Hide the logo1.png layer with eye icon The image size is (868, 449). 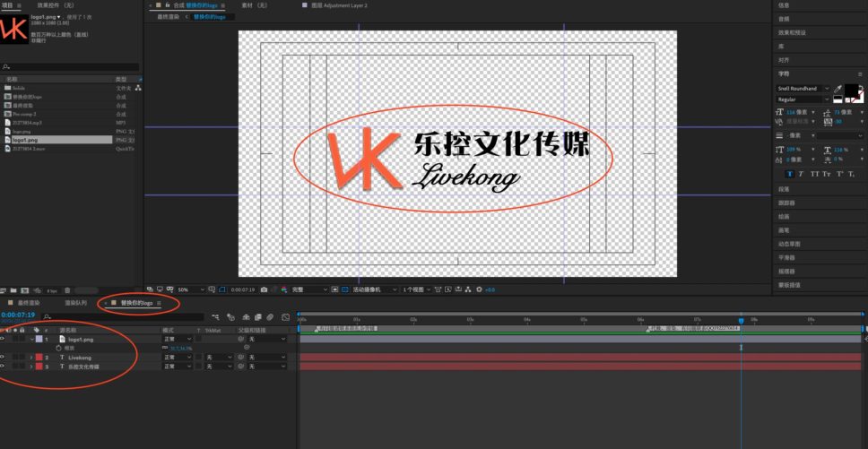(2, 339)
